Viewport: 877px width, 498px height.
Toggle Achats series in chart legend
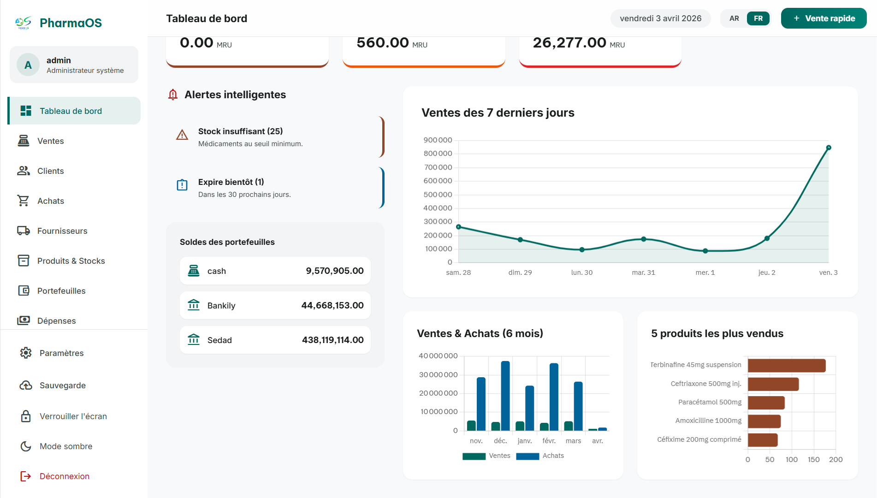[x=540, y=456]
